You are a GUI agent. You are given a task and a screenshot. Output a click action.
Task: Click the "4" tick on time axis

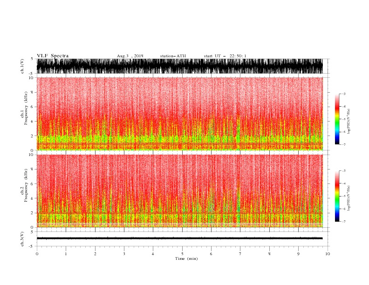coord(153,254)
